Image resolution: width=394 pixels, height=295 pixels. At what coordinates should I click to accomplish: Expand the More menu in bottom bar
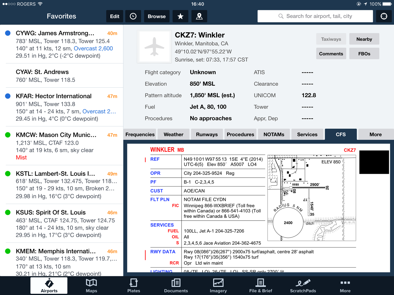pos(345,285)
